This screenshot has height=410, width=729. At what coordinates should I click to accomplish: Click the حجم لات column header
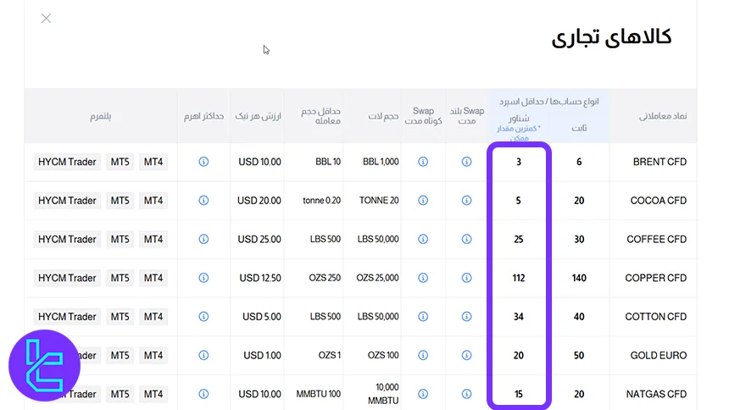tap(383, 116)
